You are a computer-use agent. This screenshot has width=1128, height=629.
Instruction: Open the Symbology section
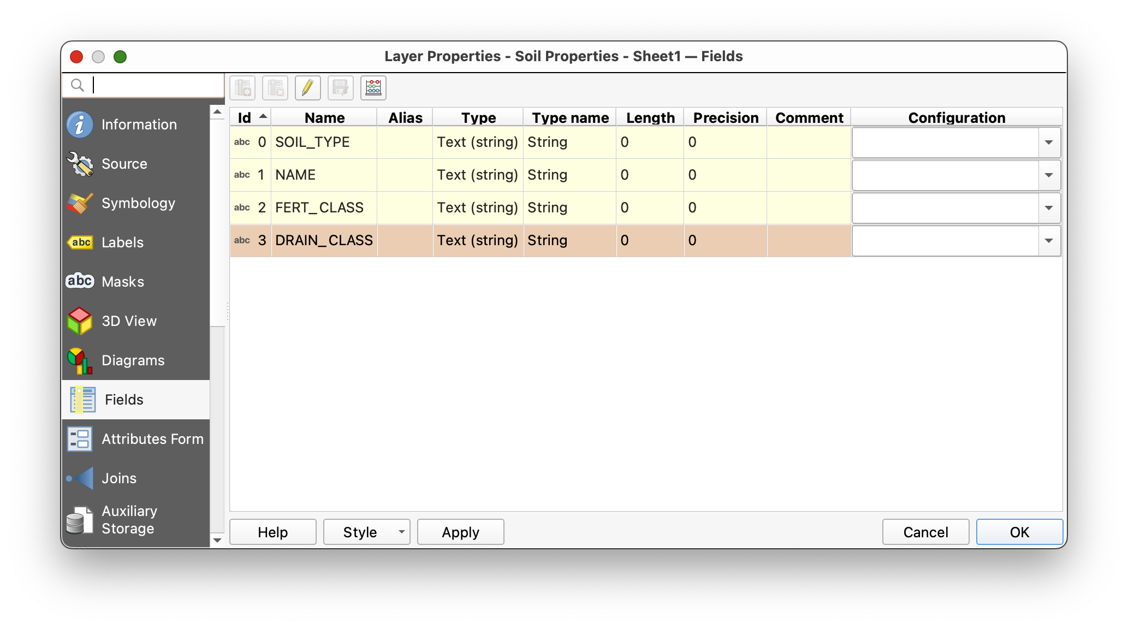138,203
